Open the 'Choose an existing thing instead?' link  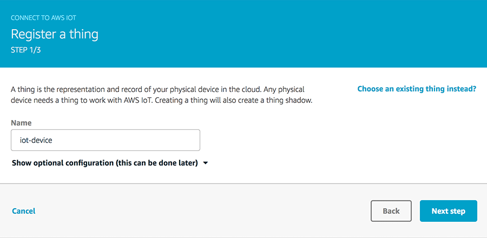coord(417,89)
